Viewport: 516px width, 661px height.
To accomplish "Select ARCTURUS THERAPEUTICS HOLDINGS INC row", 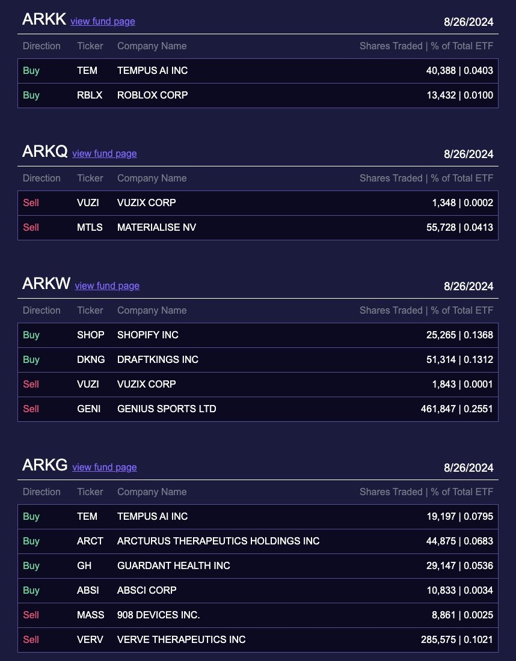I will (x=258, y=541).
